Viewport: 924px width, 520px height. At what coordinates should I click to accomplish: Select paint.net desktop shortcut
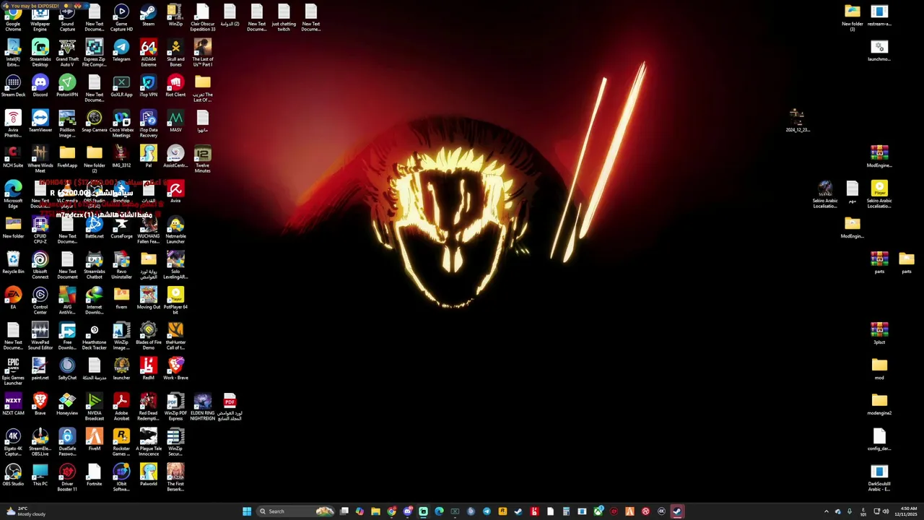tap(40, 369)
